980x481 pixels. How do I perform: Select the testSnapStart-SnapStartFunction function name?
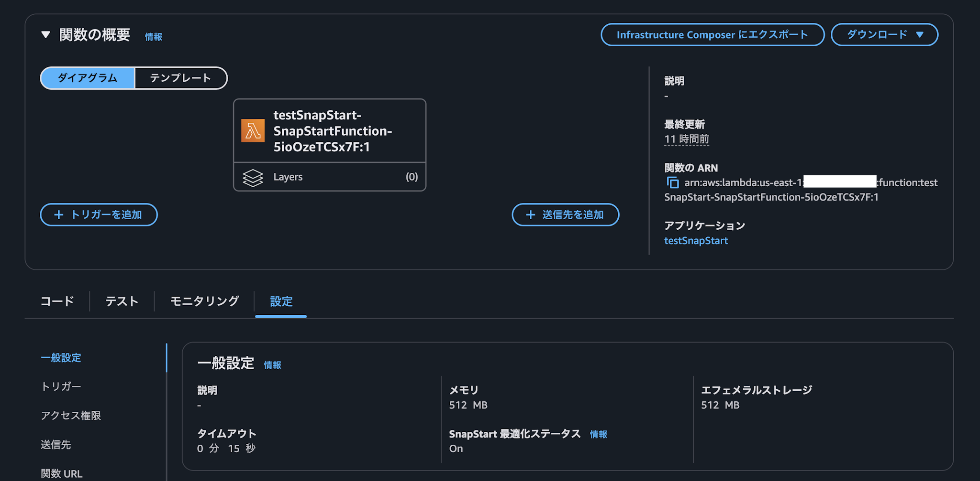coord(333,131)
